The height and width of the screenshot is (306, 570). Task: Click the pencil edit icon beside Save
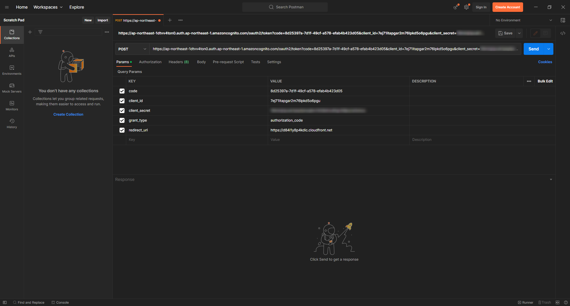[536, 33]
